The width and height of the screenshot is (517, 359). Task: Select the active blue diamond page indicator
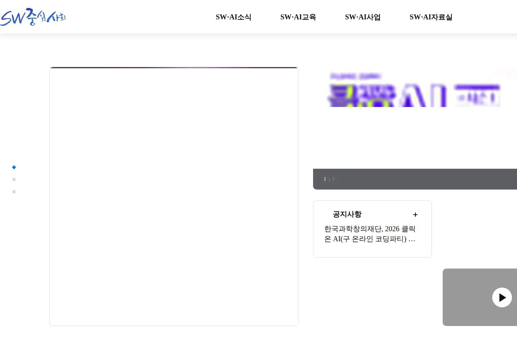click(x=14, y=167)
